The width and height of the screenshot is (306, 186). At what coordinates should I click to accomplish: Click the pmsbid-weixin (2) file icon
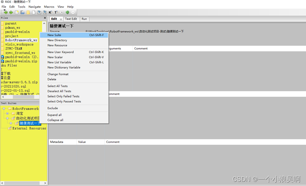(x=2, y=57)
